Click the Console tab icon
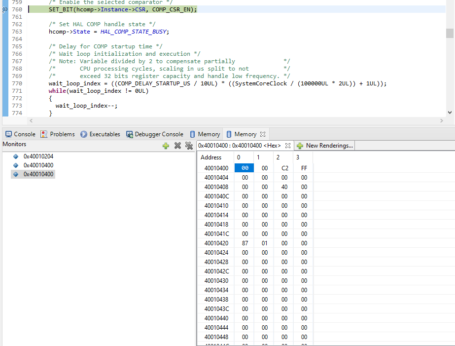The width and height of the screenshot is (455, 346). click(x=9, y=134)
